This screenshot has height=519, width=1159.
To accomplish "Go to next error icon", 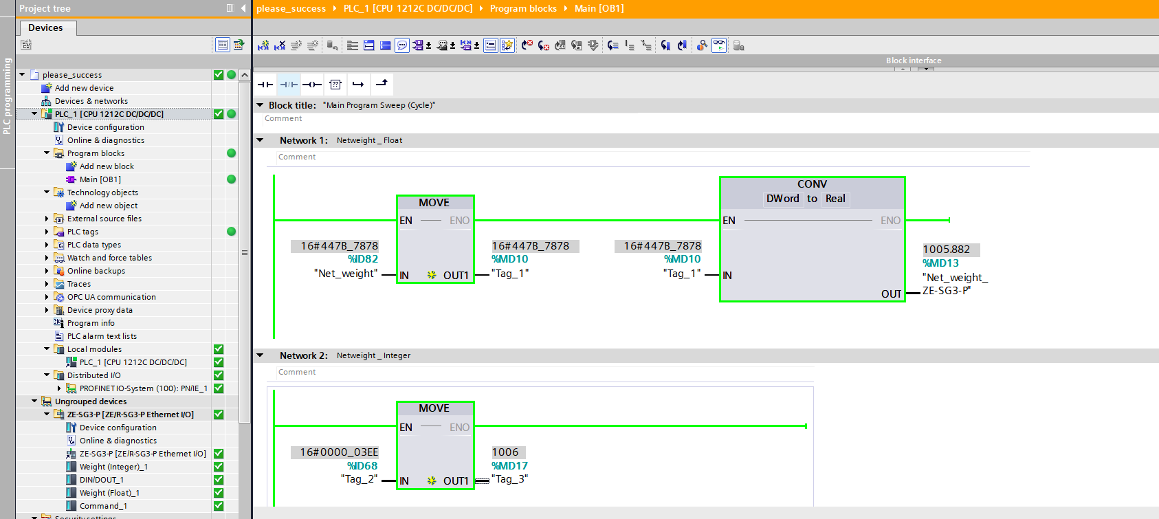I will tap(544, 45).
